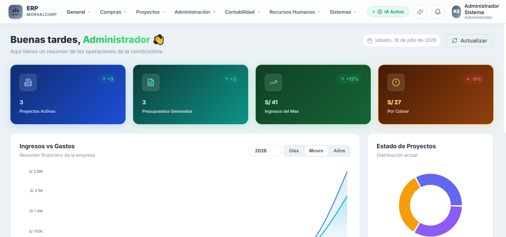
Task: Open the Administrador Sistema user profile
Action: (476, 12)
